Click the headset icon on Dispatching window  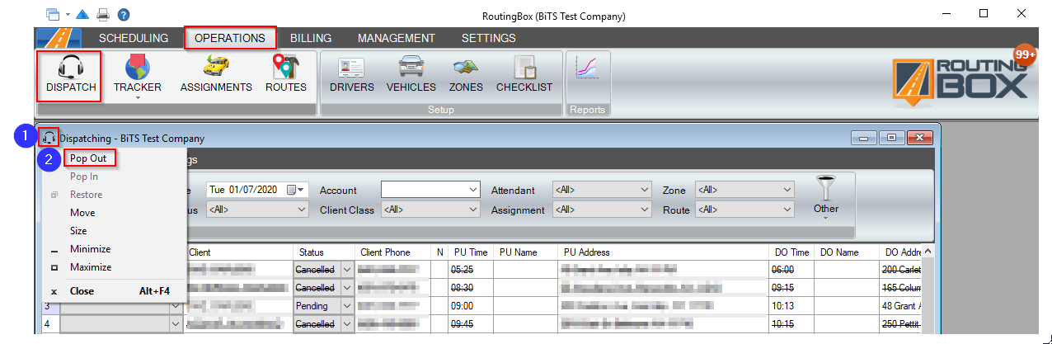(49, 139)
